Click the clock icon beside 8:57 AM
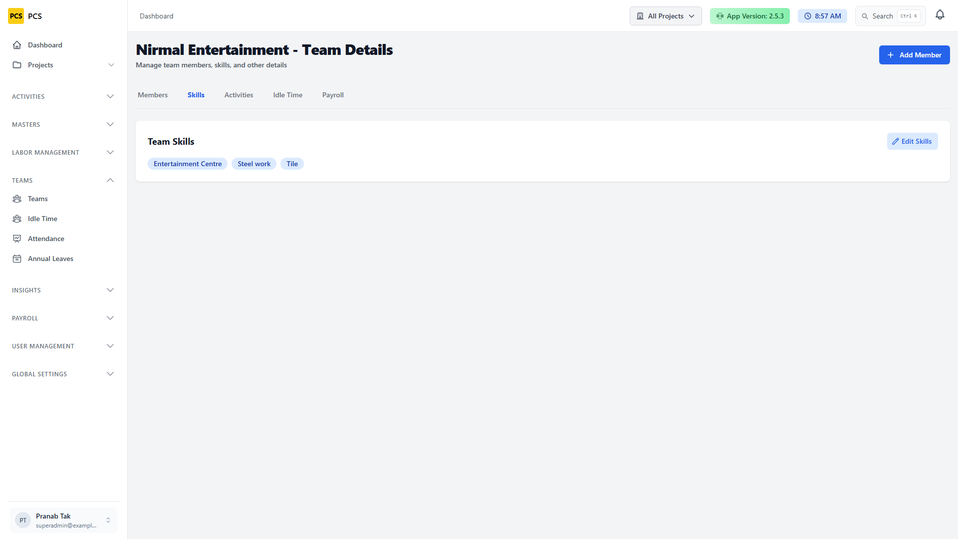 click(x=808, y=16)
